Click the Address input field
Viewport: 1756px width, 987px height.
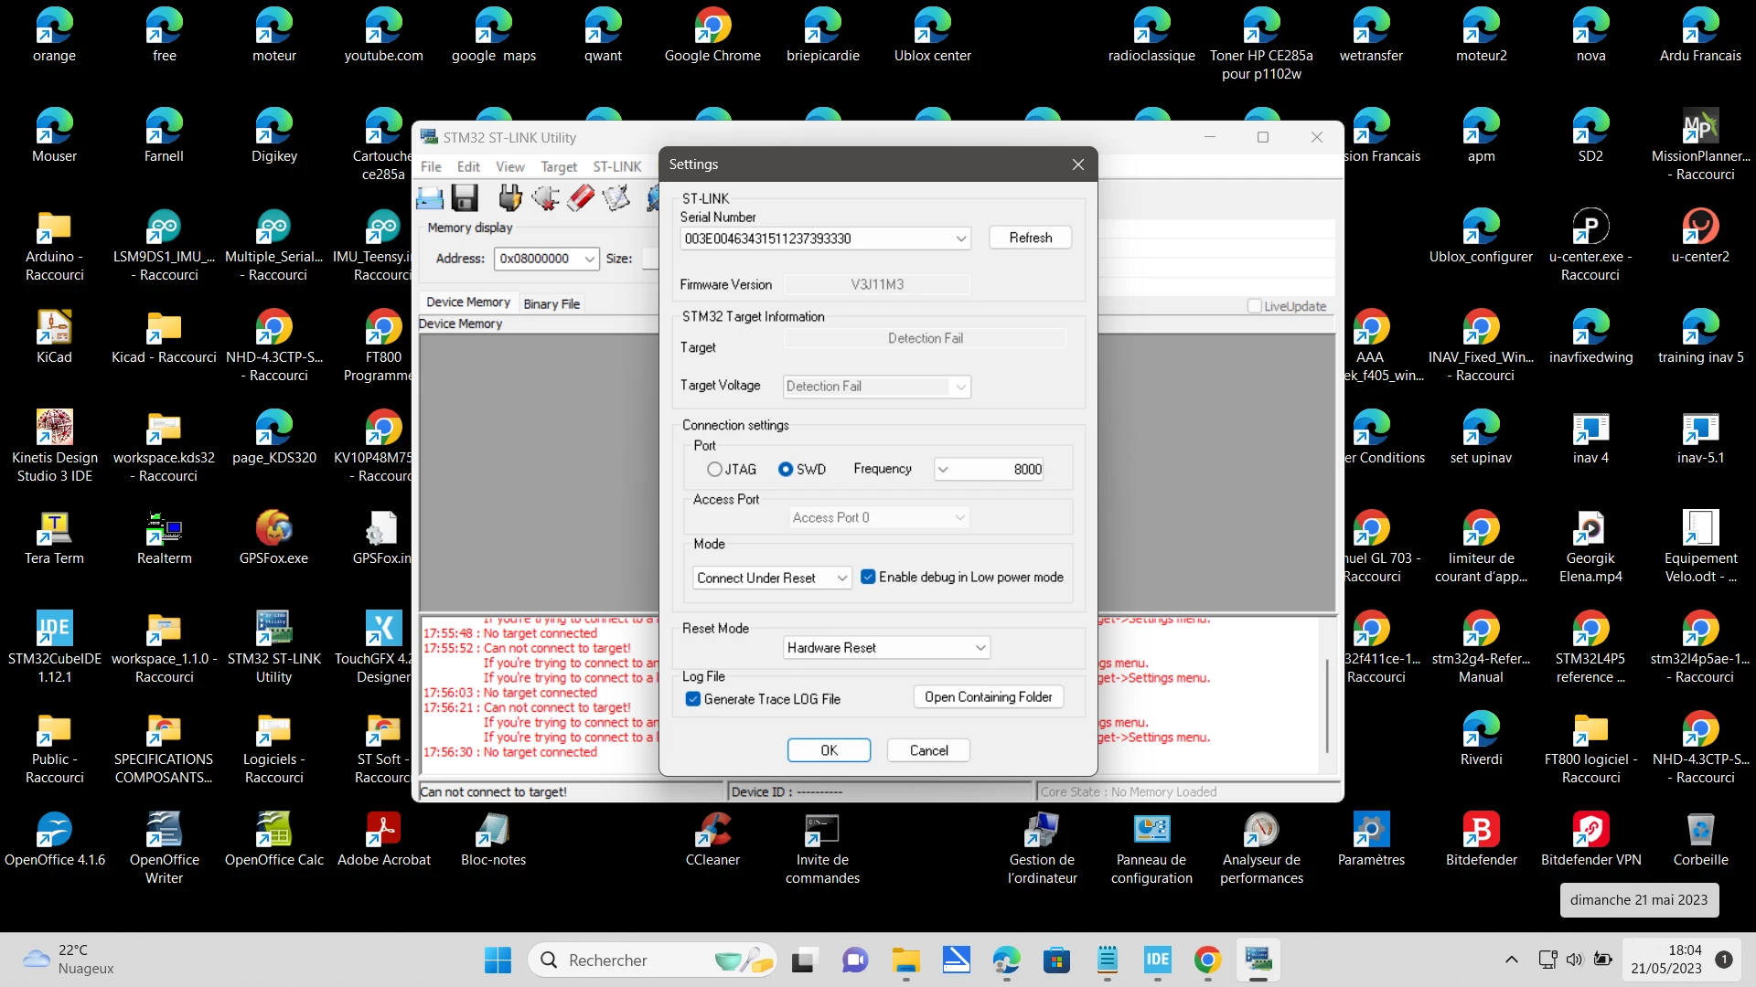click(547, 259)
